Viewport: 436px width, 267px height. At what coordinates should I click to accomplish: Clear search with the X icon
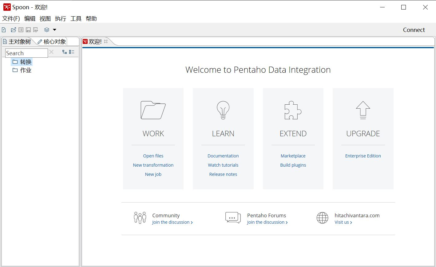pyautogui.click(x=51, y=52)
